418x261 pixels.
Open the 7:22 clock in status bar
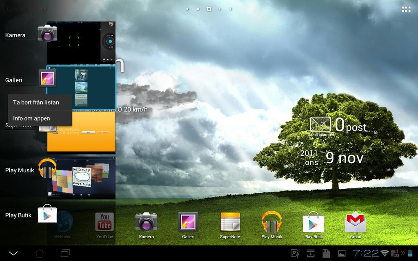365,253
